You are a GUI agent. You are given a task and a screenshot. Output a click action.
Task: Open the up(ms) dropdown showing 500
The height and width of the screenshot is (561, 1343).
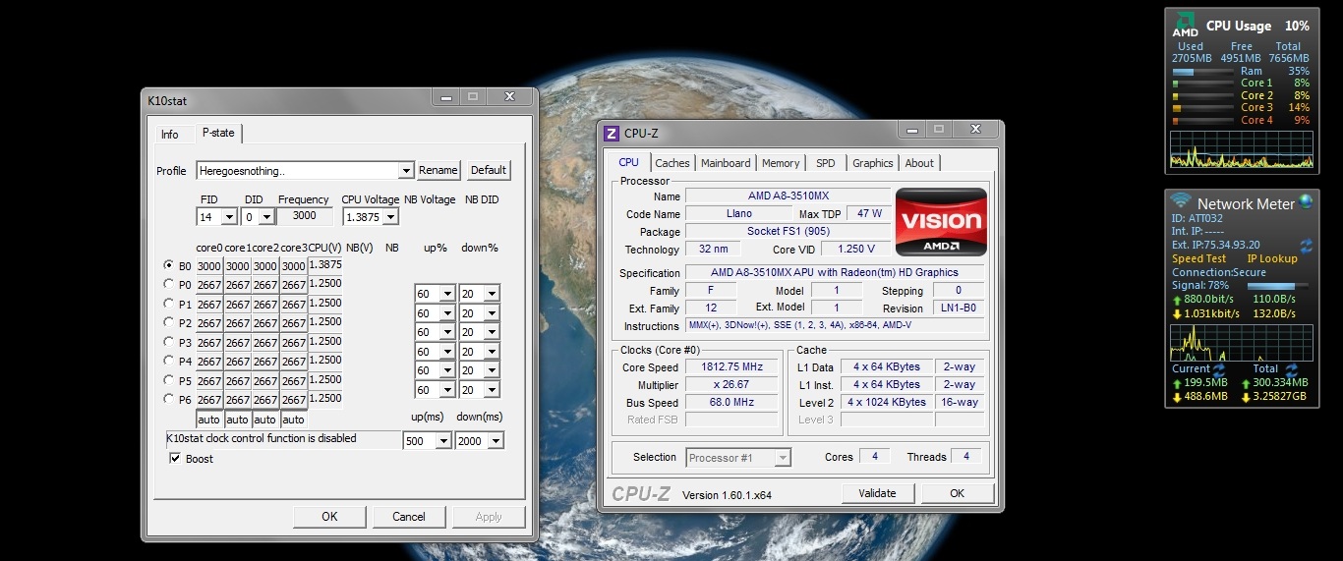click(x=441, y=441)
